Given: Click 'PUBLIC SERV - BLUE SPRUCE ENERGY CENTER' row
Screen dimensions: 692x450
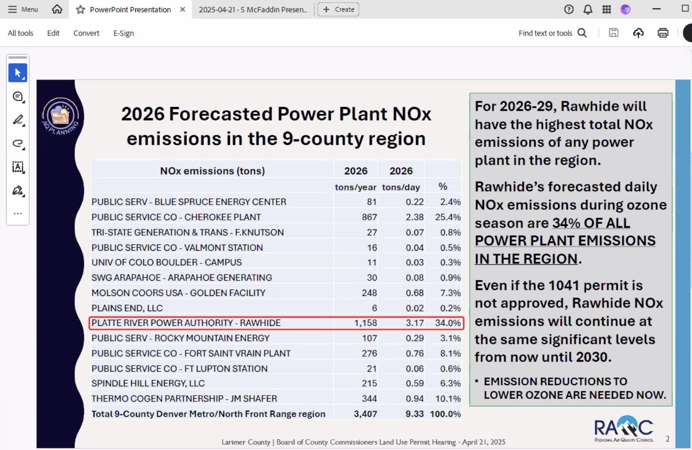Looking at the screenshot, I should (276, 202).
